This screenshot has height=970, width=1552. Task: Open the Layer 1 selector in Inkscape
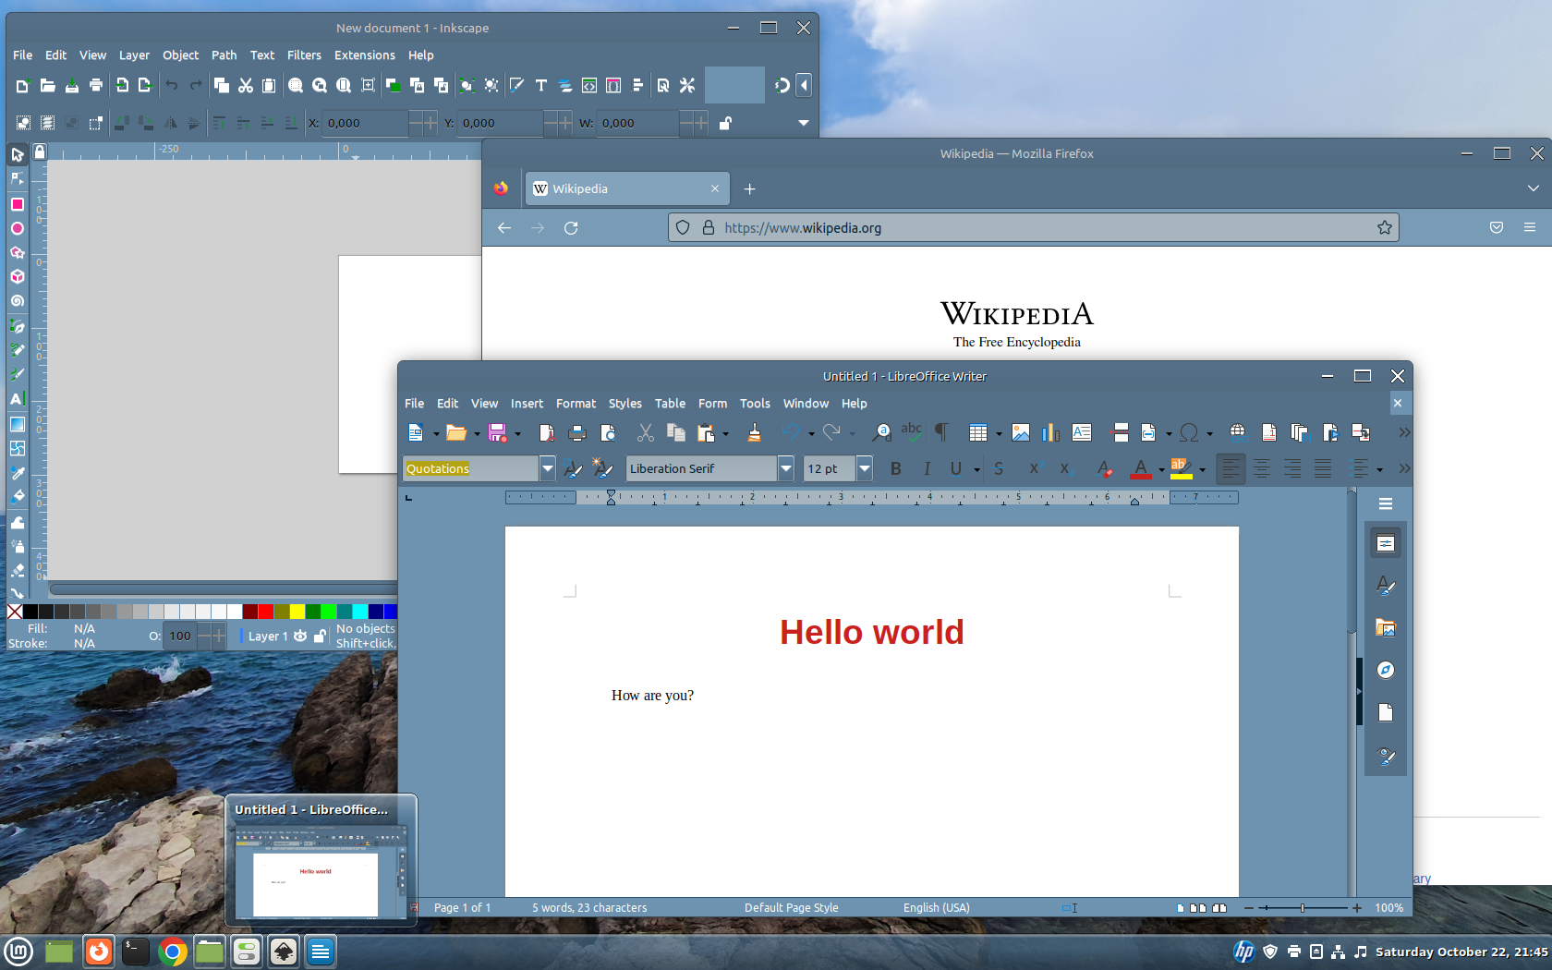click(268, 636)
